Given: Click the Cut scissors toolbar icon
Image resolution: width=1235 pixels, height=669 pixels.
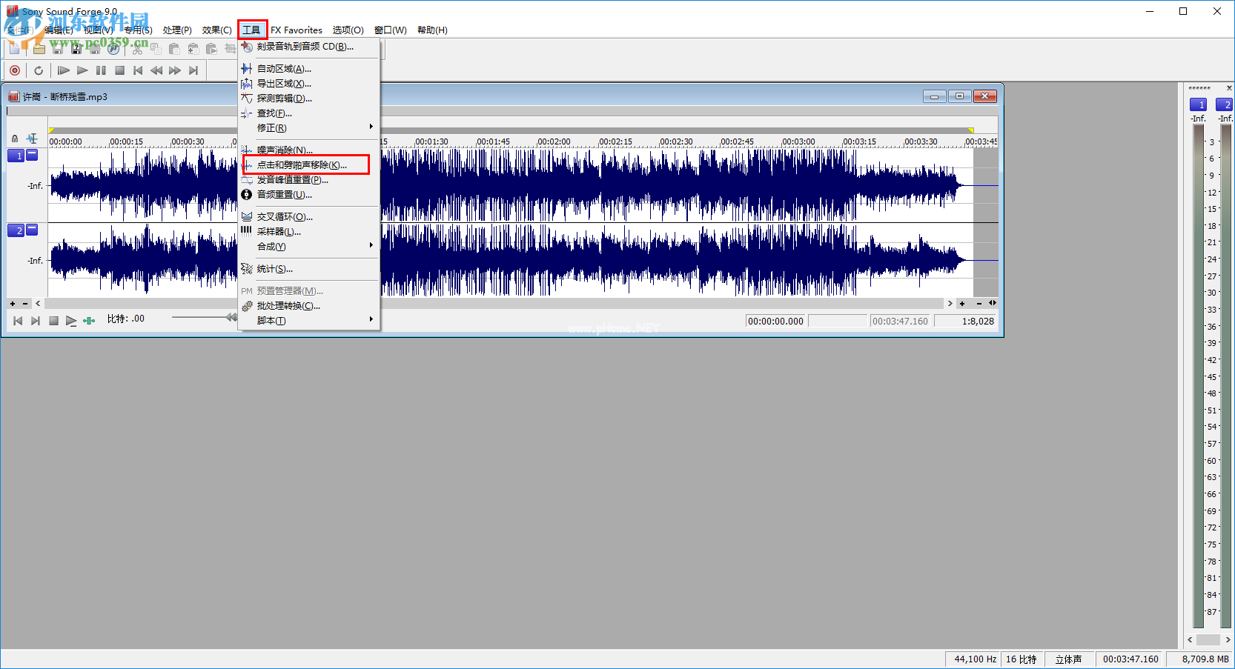Looking at the screenshot, I should [x=137, y=49].
